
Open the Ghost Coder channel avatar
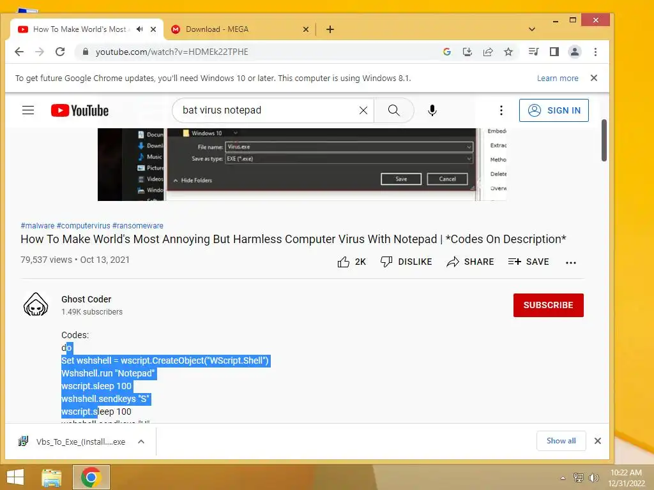coord(36,304)
